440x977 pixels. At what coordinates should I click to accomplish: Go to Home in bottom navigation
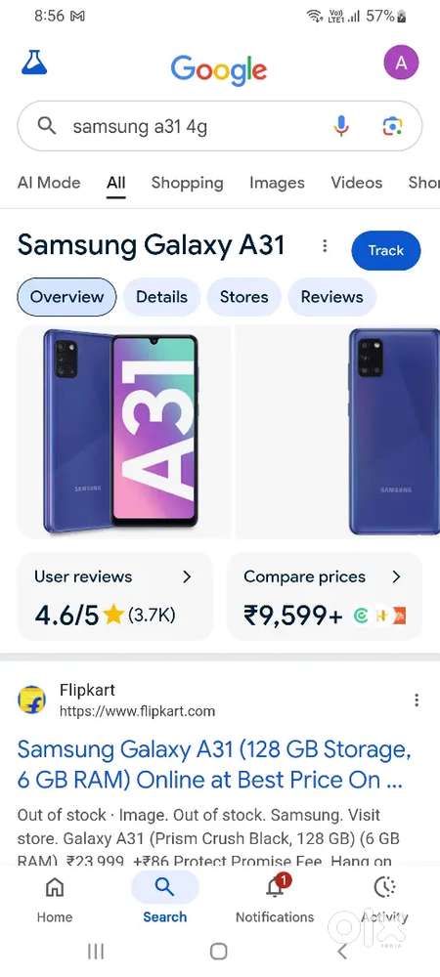(x=55, y=899)
